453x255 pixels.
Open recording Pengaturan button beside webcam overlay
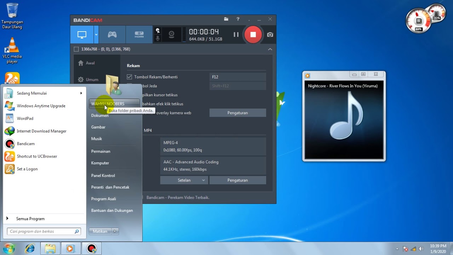pyautogui.click(x=237, y=113)
